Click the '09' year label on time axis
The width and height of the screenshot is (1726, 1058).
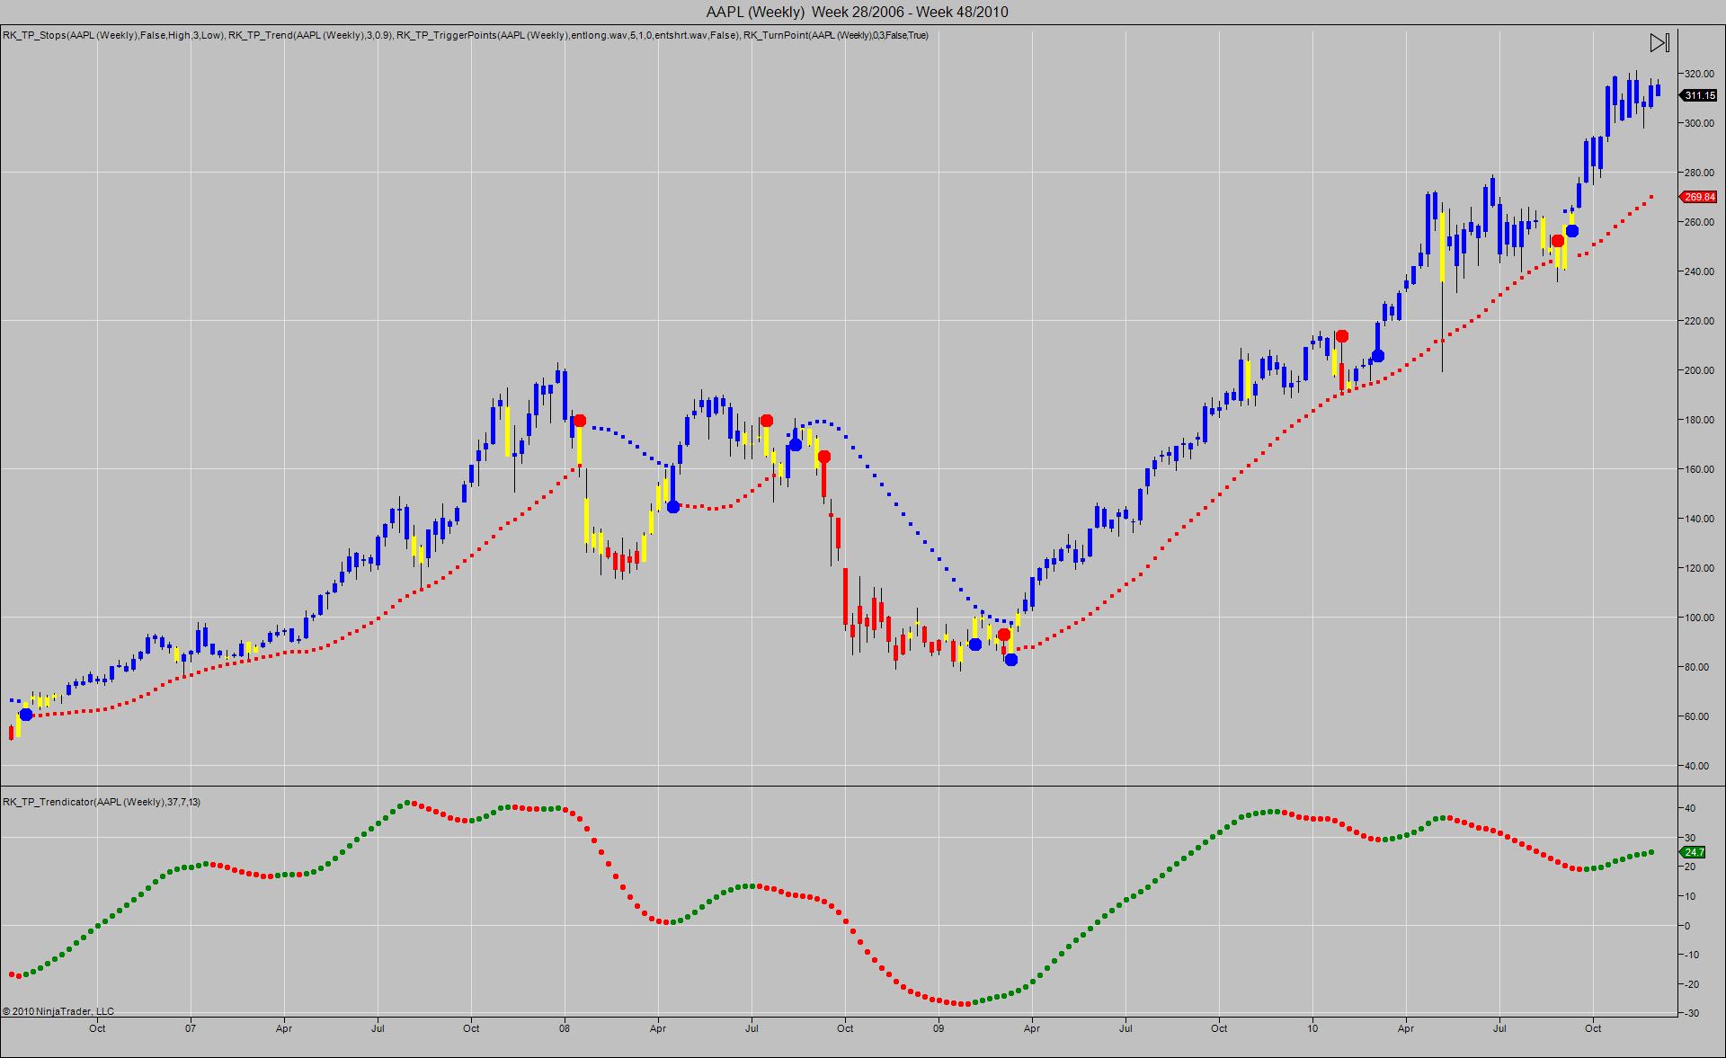tap(939, 1027)
